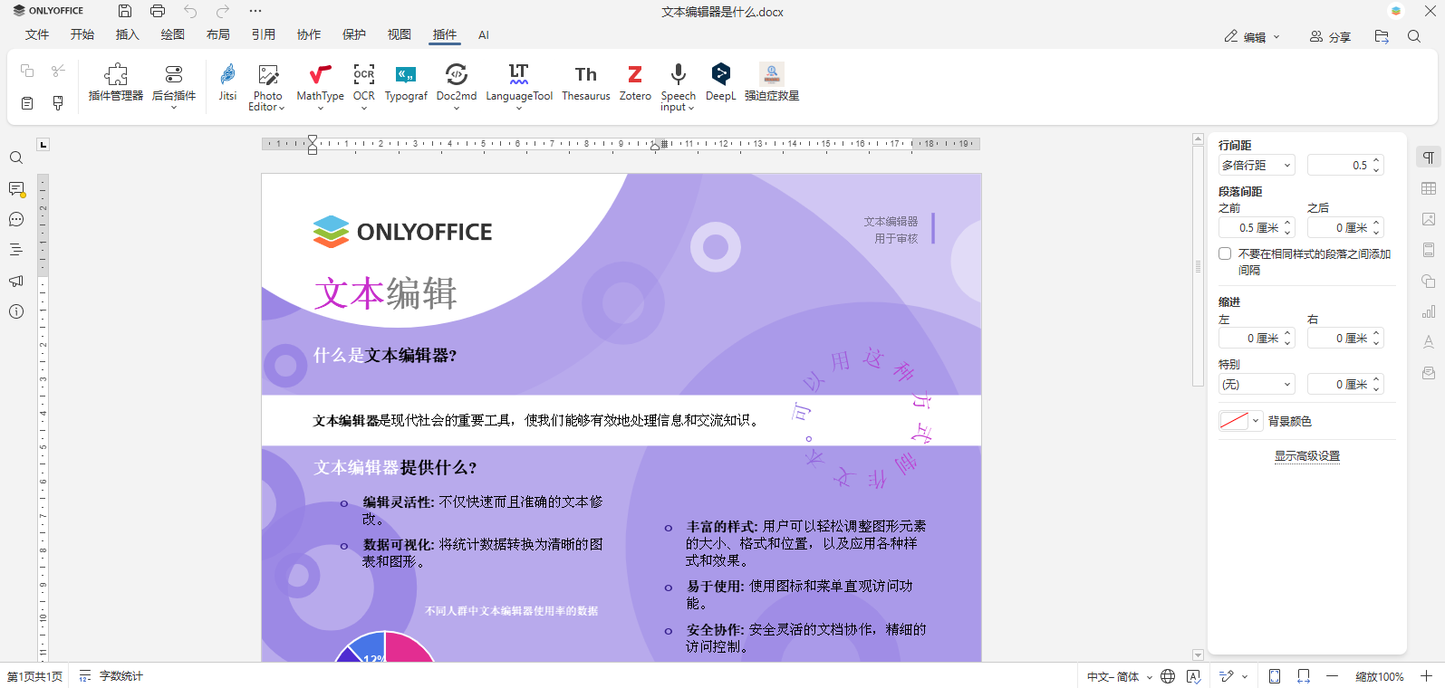The width and height of the screenshot is (1445, 688).
Task: Open the file location folder icon
Action: click(x=1382, y=37)
